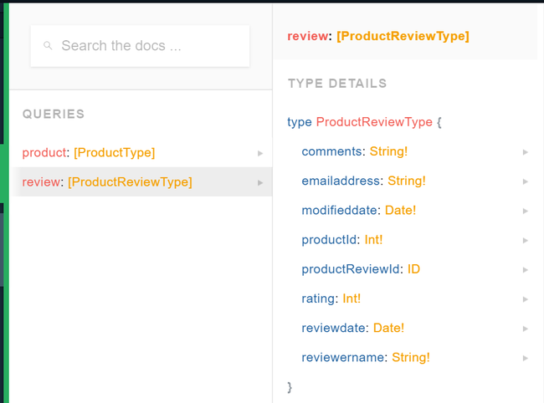Click the ProductType return type link

coord(115,152)
